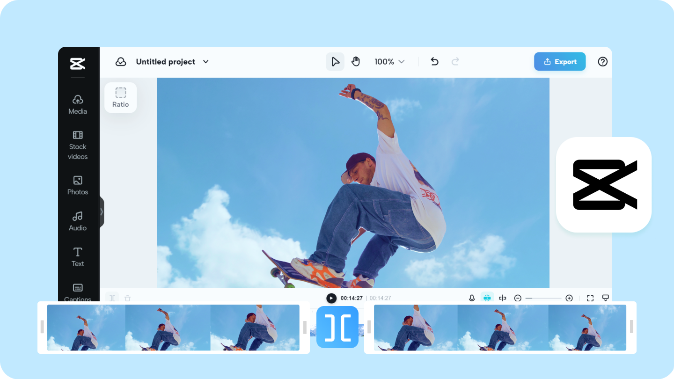Open the Media panel in sidebar
Image resolution: width=674 pixels, height=379 pixels.
[x=78, y=105]
